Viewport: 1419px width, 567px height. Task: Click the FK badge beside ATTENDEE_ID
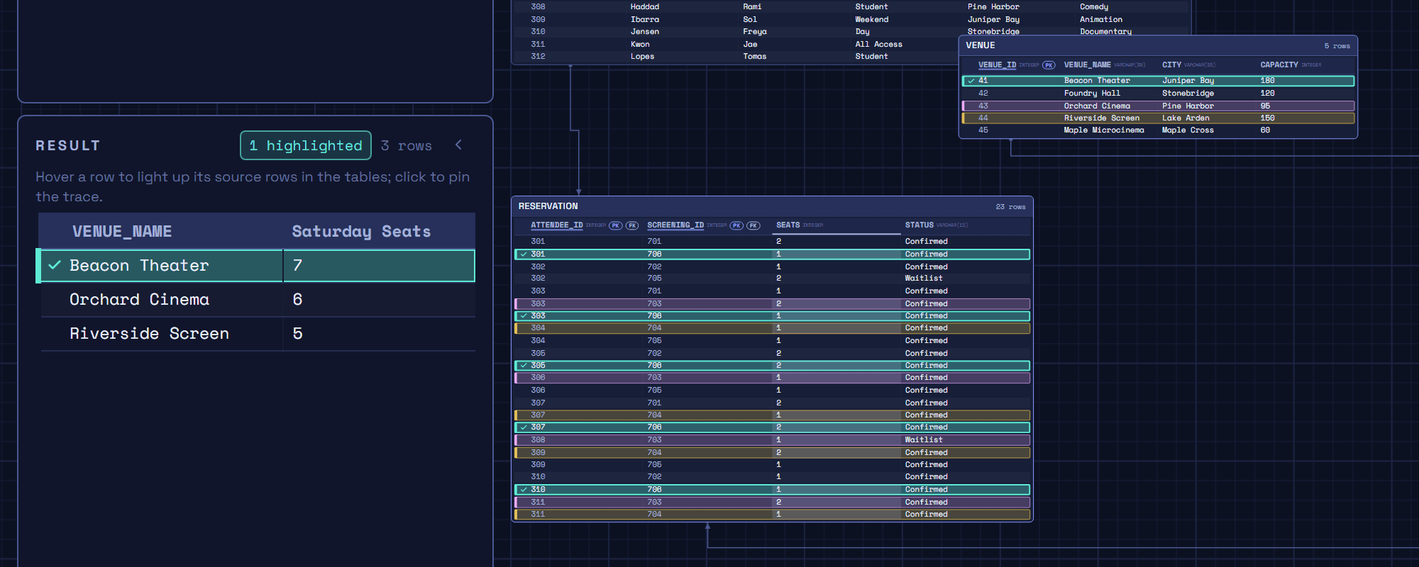click(x=632, y=225)
